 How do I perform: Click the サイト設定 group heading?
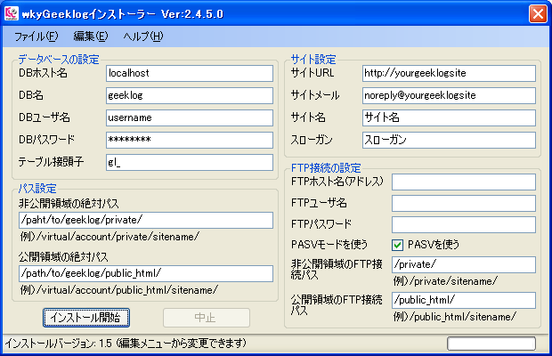click(313, 60)
